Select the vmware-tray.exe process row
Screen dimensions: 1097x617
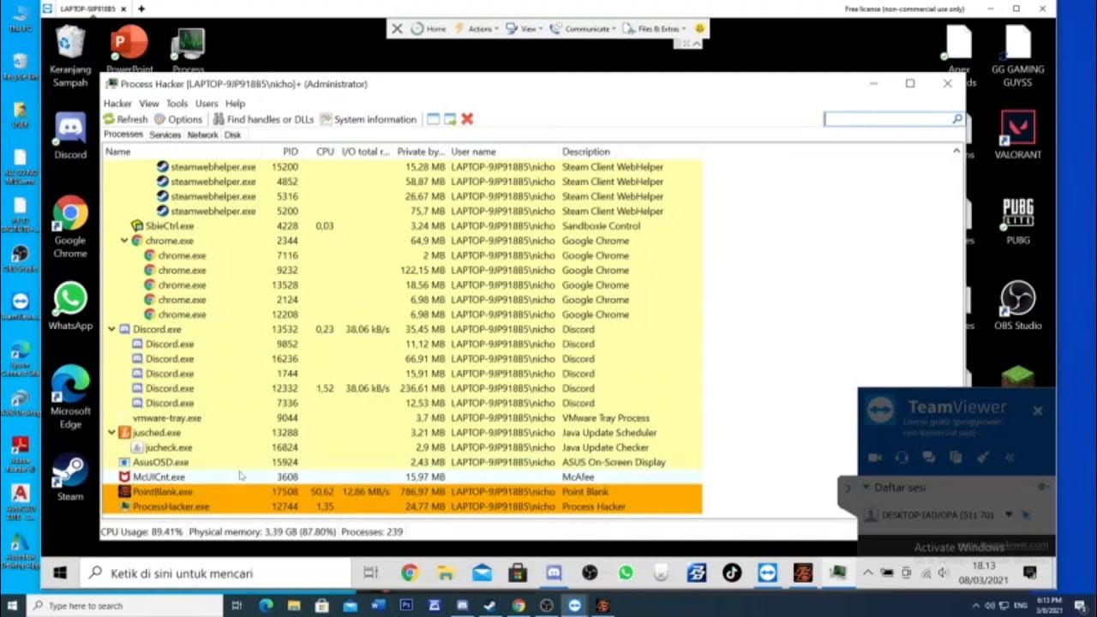click(402, 418)
